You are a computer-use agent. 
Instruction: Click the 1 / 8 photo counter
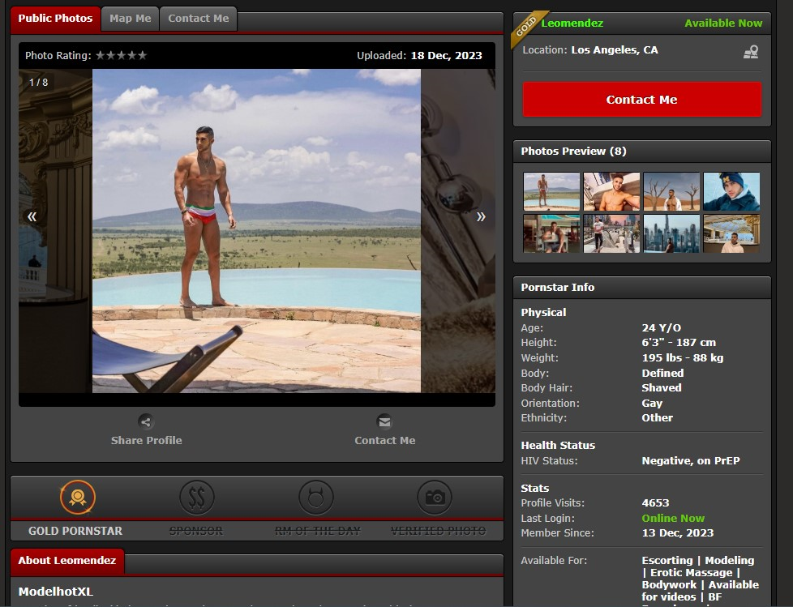[x=38, y=83]
